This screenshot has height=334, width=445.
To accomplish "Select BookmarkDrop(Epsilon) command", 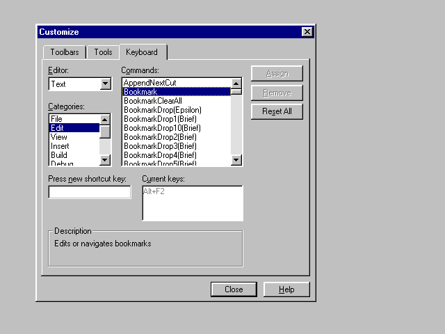I will 163,110.
